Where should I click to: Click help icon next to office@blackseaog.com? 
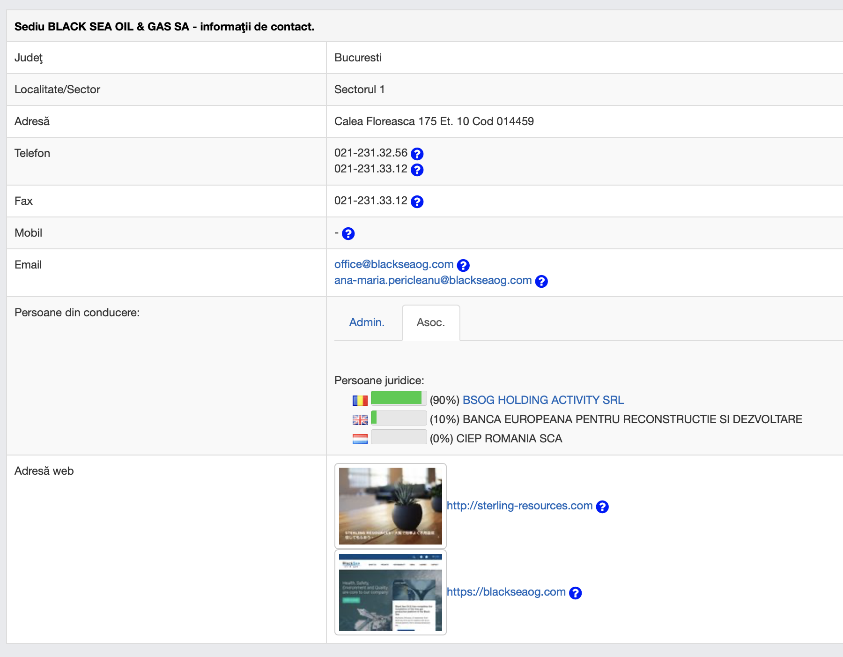click(463, 265)
